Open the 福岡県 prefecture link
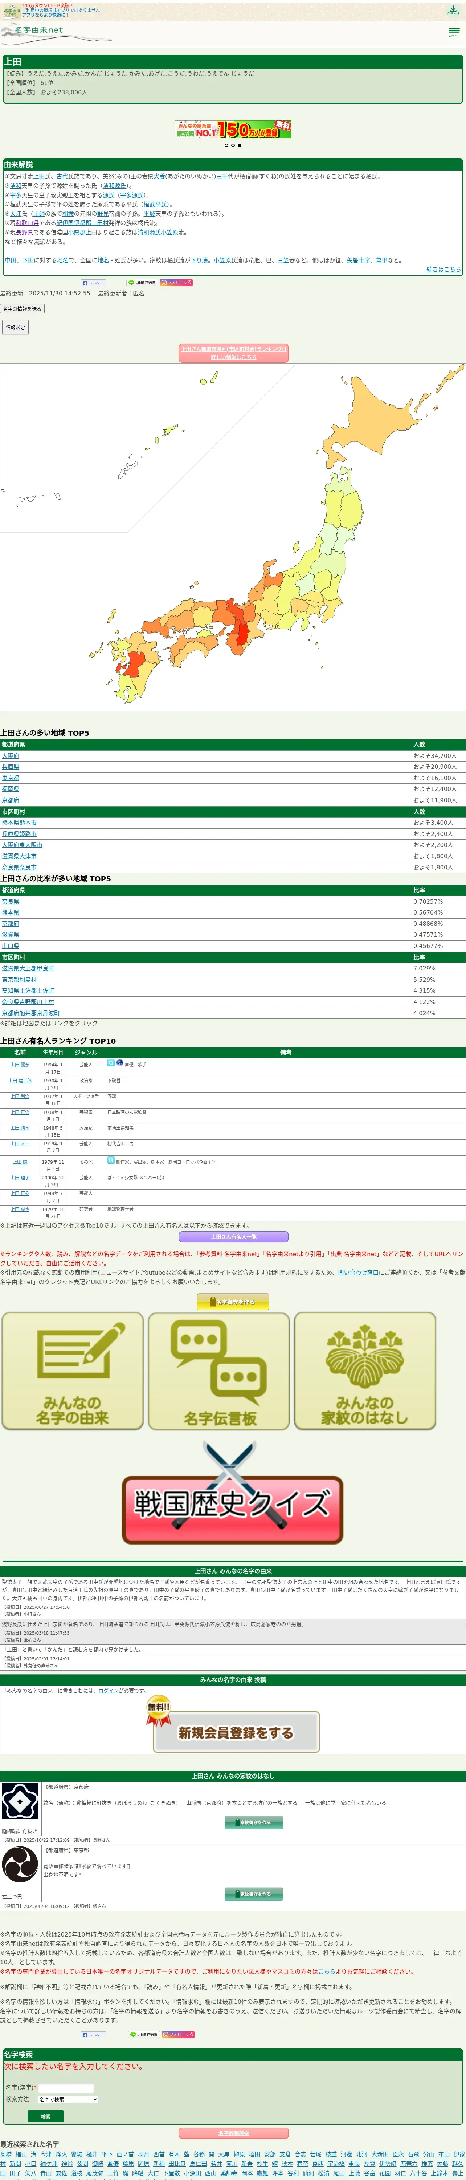The width and height of the screenshot is (466, 2180). [10, 789]
